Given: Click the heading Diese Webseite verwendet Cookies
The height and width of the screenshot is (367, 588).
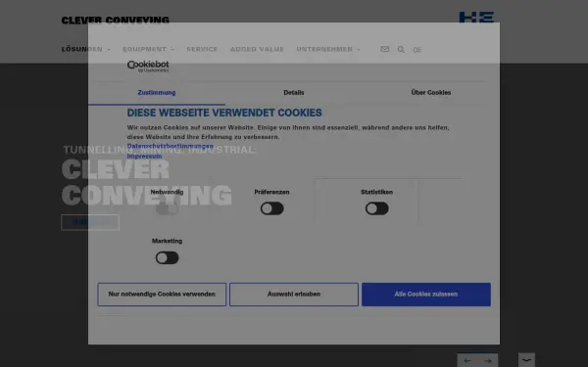Looking at the screenshot, I should [224, 113].
